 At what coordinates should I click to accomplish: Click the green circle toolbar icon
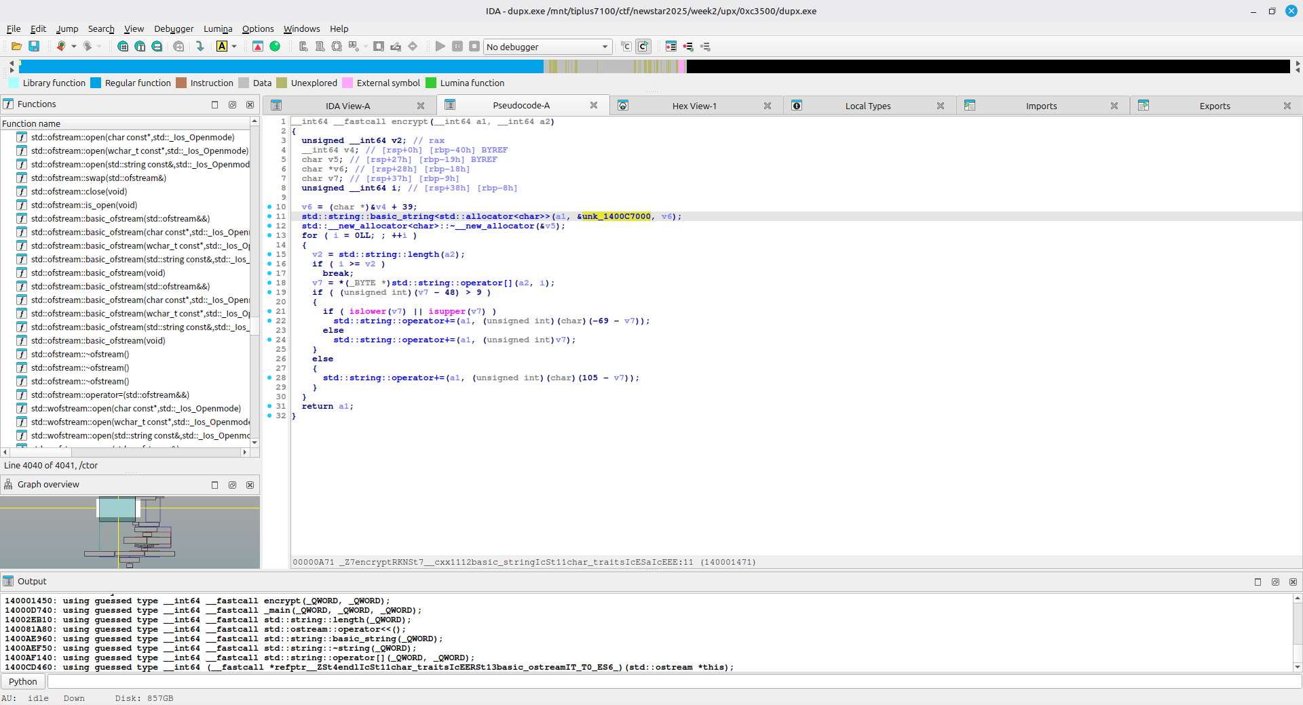click(x=275, y=46)
